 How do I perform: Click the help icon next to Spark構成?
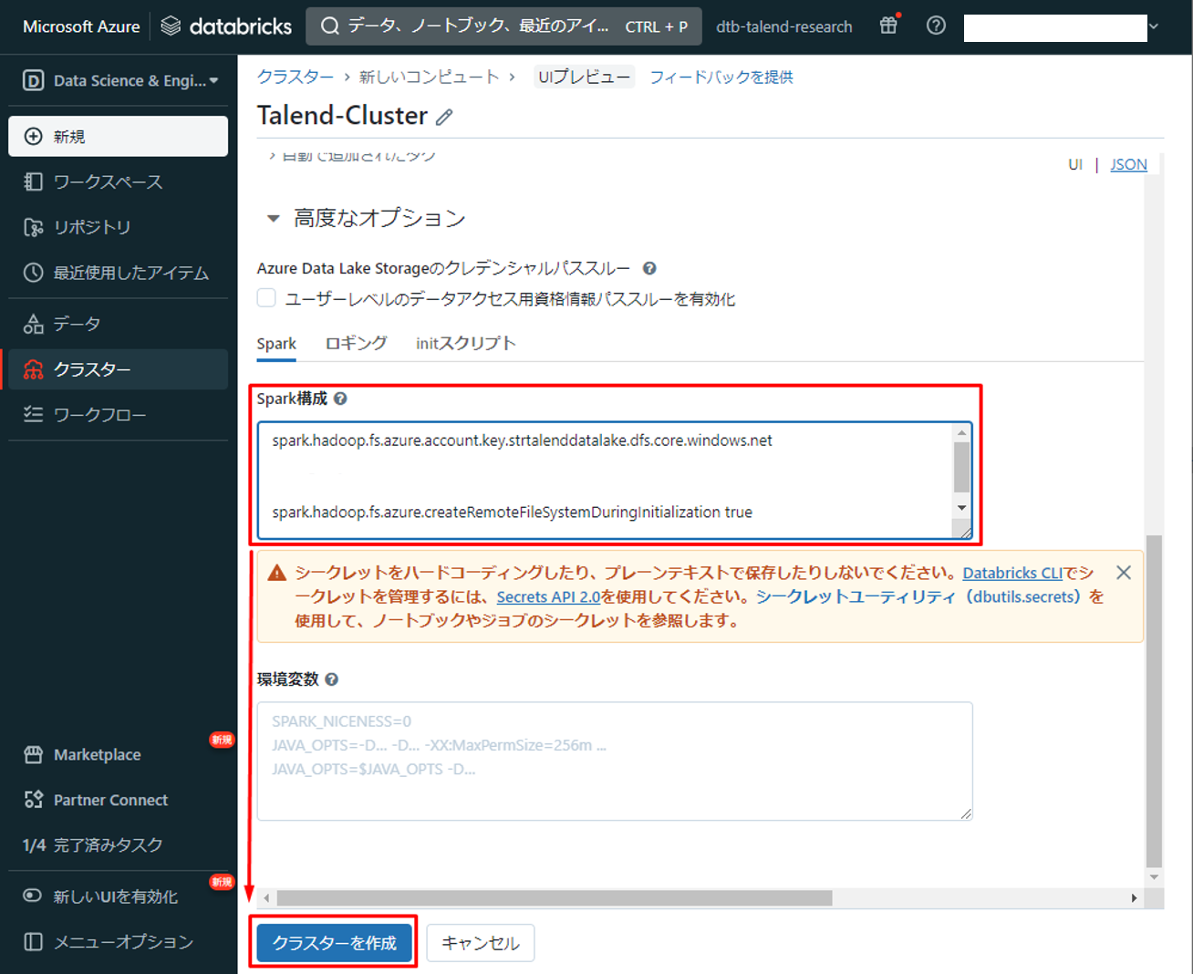tap(340, 399)
